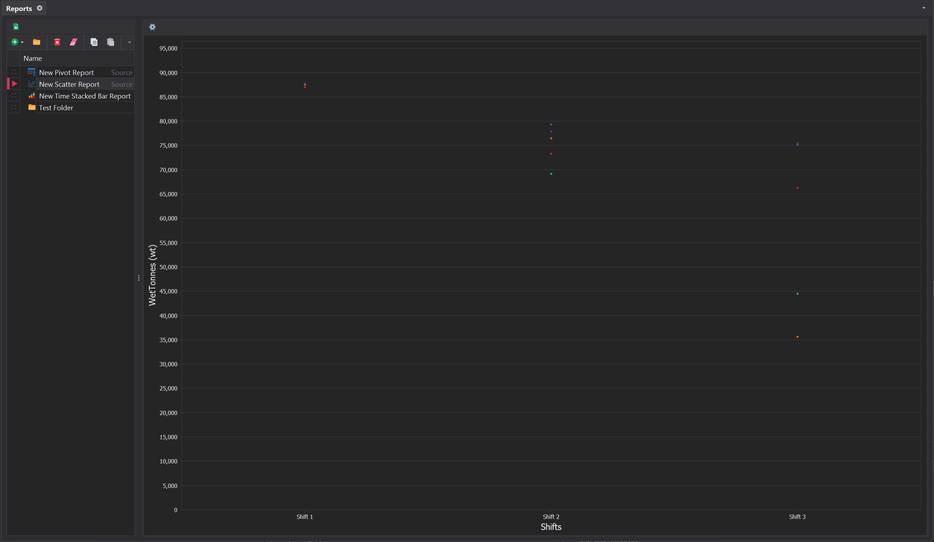Click the panel splitter handle dots
This screenshot has width=934, height=542.
tap(139, 278)
